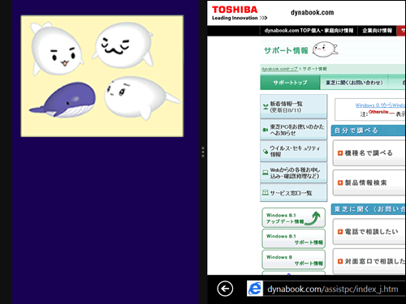This screenshot has height=304, width=406.
Task: Click the green arrow on Windows 8.1 update banner
Action: click(313, 218)
